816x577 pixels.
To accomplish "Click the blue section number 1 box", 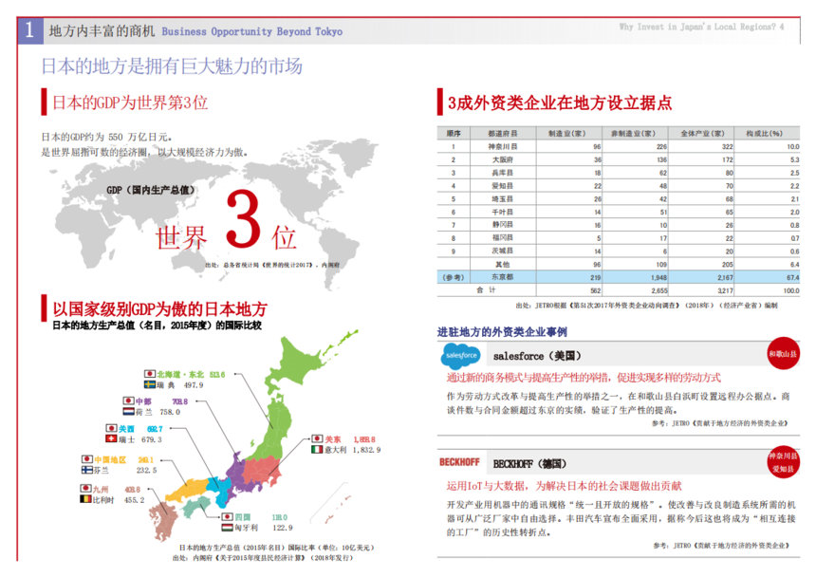I will point(30,30).
